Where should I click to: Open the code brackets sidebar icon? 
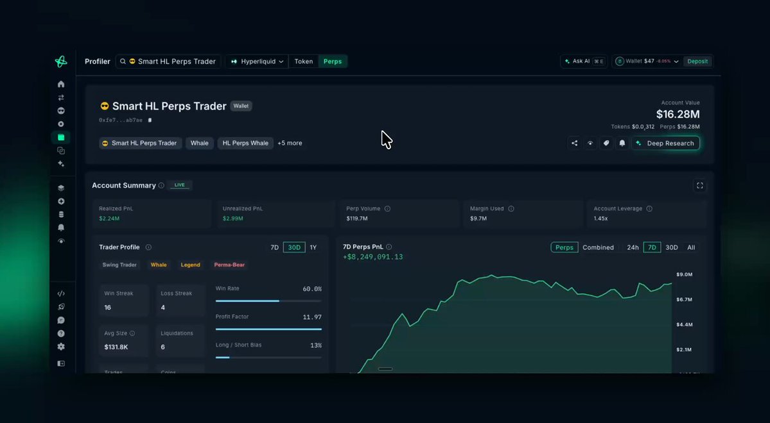pyautogui.click(x=61, y=294)
